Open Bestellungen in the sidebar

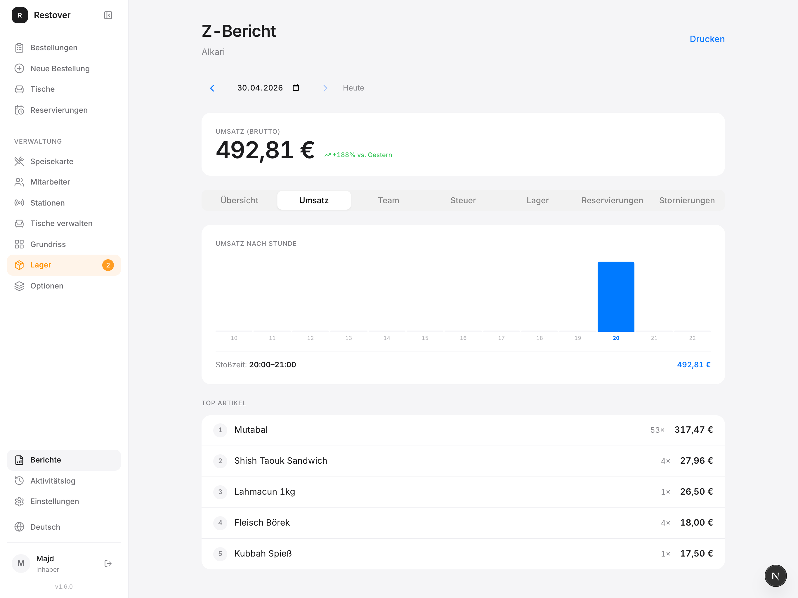(64, 48)
